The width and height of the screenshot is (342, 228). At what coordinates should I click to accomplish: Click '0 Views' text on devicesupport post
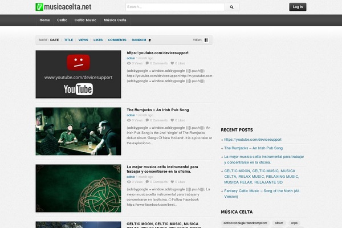point(137,63)
